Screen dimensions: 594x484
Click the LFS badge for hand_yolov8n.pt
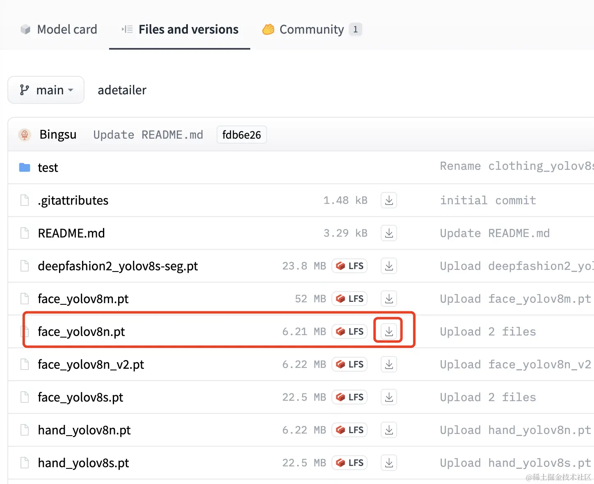click(x=350, y=430)
